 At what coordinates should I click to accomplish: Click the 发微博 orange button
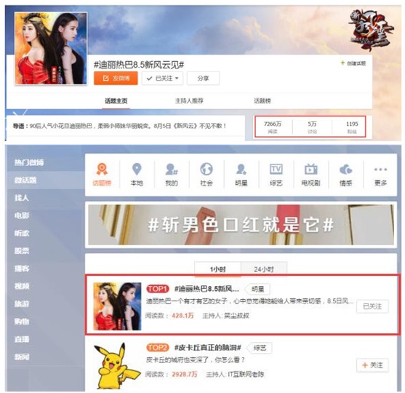click(x=116, y=78)
